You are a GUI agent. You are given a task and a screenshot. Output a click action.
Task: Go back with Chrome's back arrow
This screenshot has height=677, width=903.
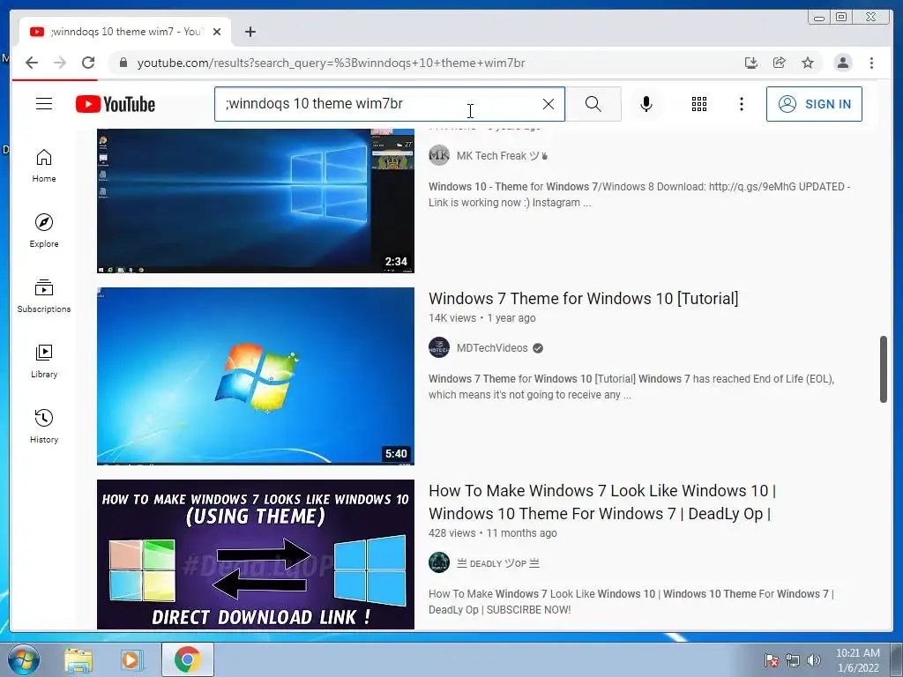[x=32, y=63]
